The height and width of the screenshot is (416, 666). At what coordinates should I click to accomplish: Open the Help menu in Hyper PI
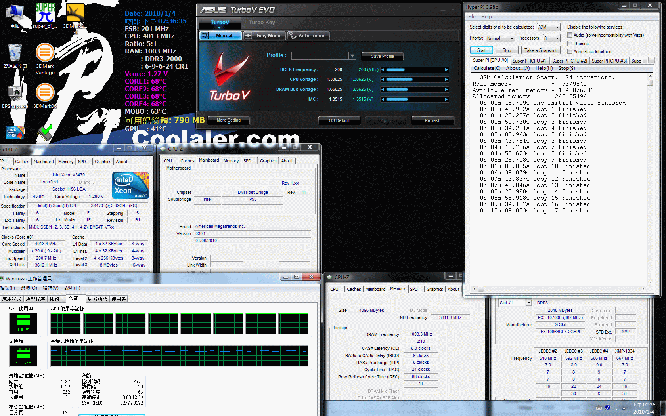pos(486,17)
